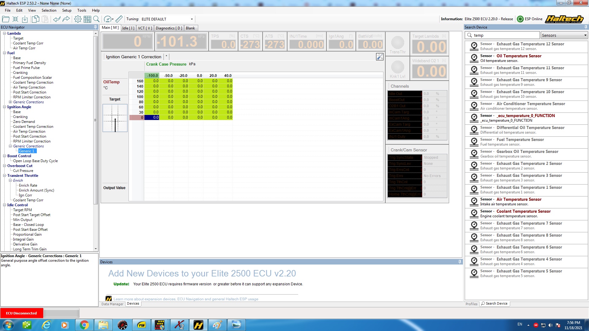Copy selection using the toolbar copy icon
Image resolution: width=589 pixels, height=331 pixels.
[35, 19]
